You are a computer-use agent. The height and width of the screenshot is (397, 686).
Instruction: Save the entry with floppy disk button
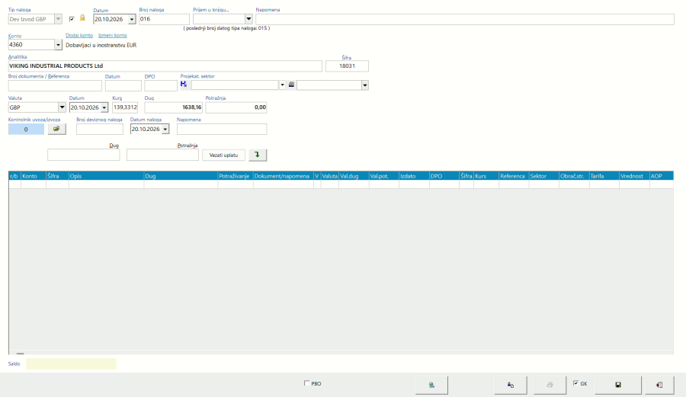617,385
